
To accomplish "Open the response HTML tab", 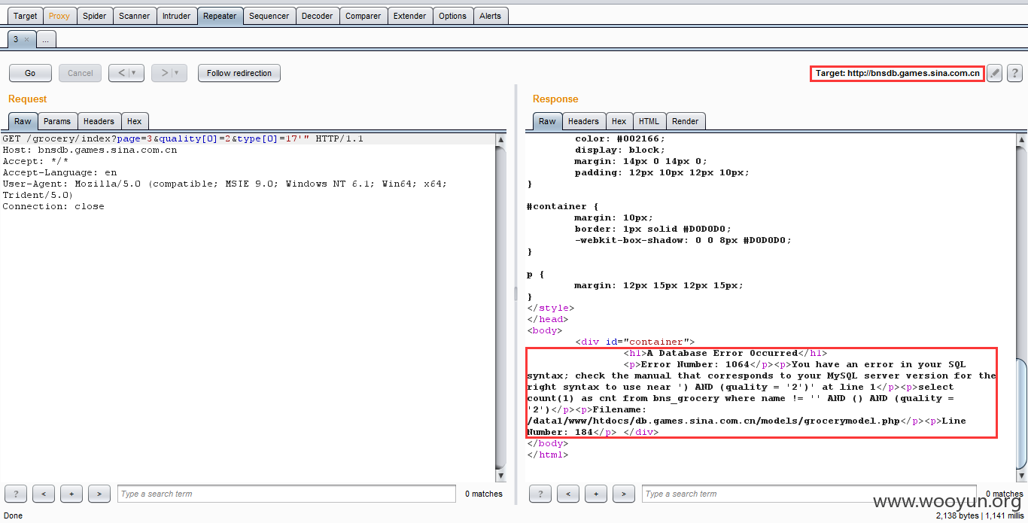I will pyautogui.click(x=649, y=121).
